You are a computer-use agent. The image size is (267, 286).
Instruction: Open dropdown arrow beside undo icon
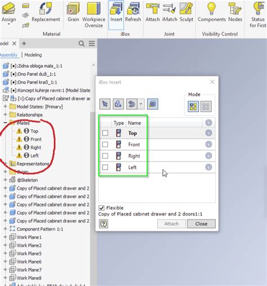(141, 104)
